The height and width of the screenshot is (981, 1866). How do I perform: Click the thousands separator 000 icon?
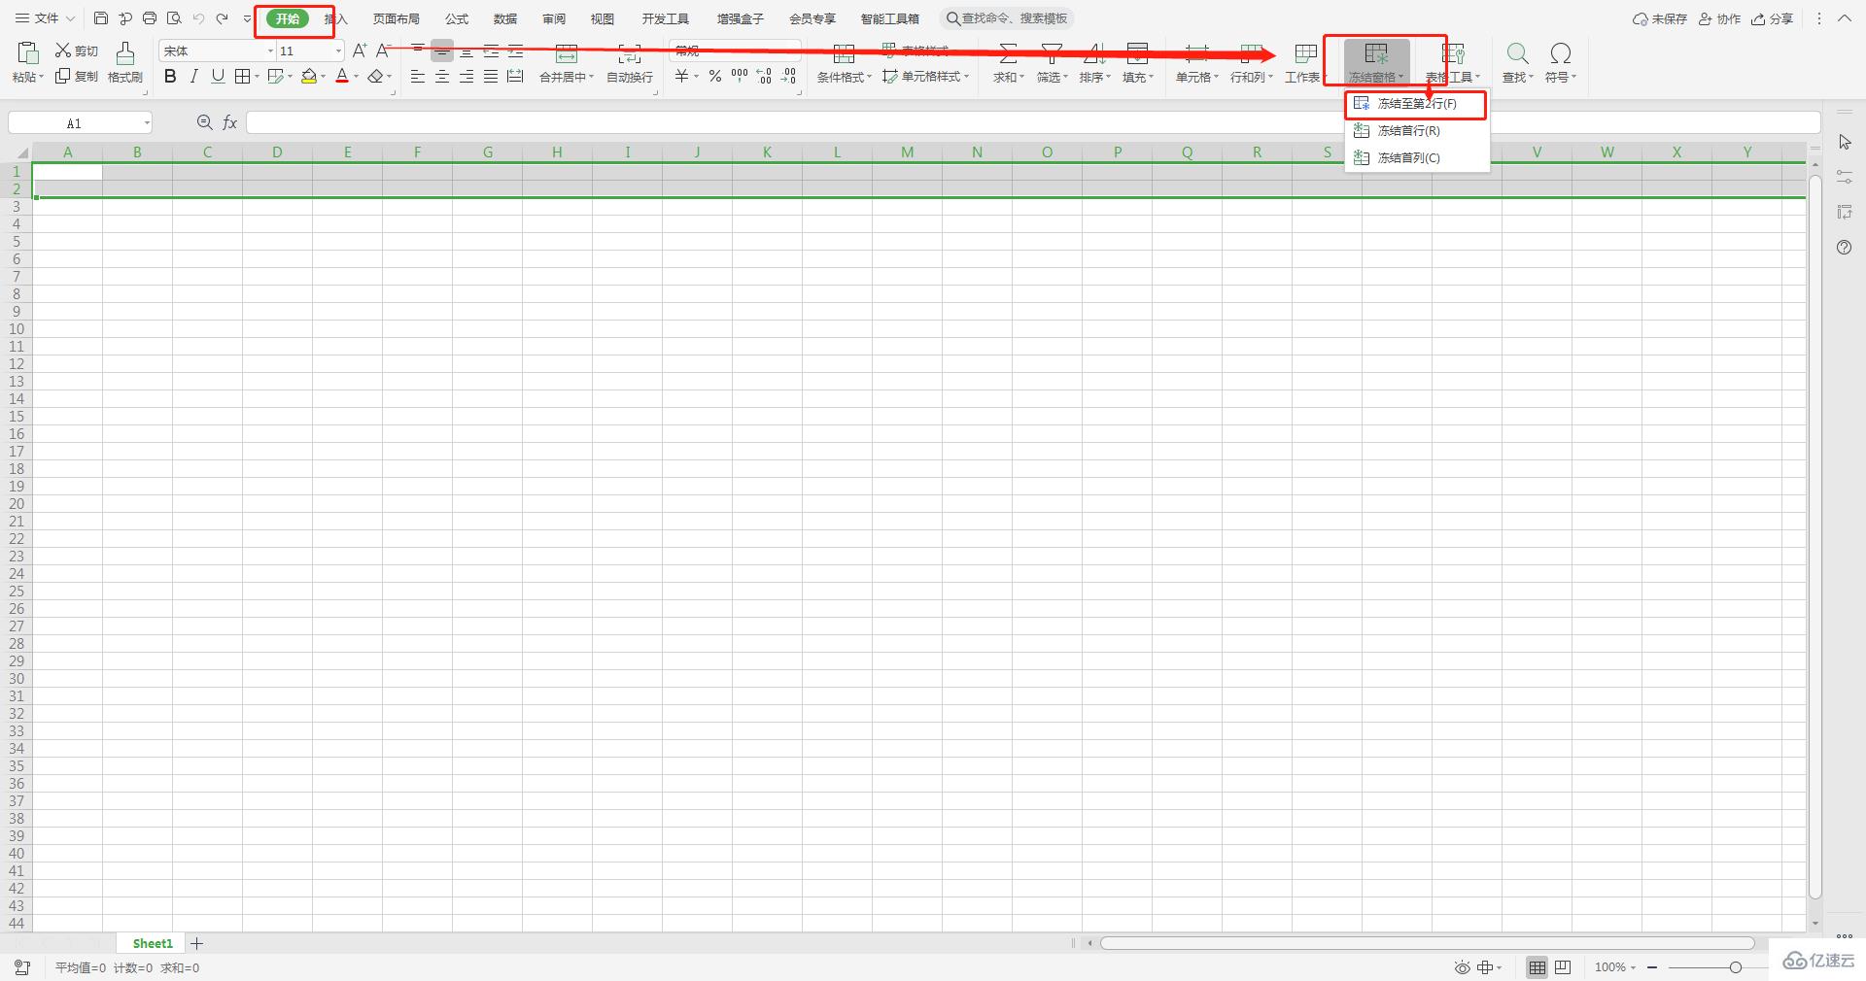click(x=740, y=76)
